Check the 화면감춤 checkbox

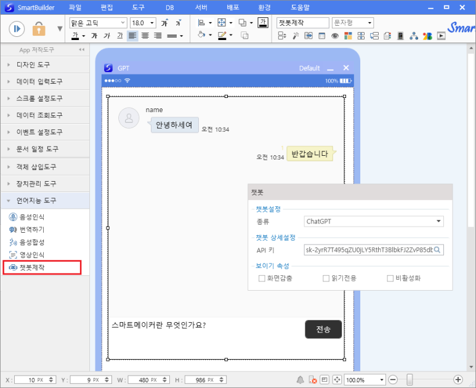pyautogui.click(x=262, y=278)
